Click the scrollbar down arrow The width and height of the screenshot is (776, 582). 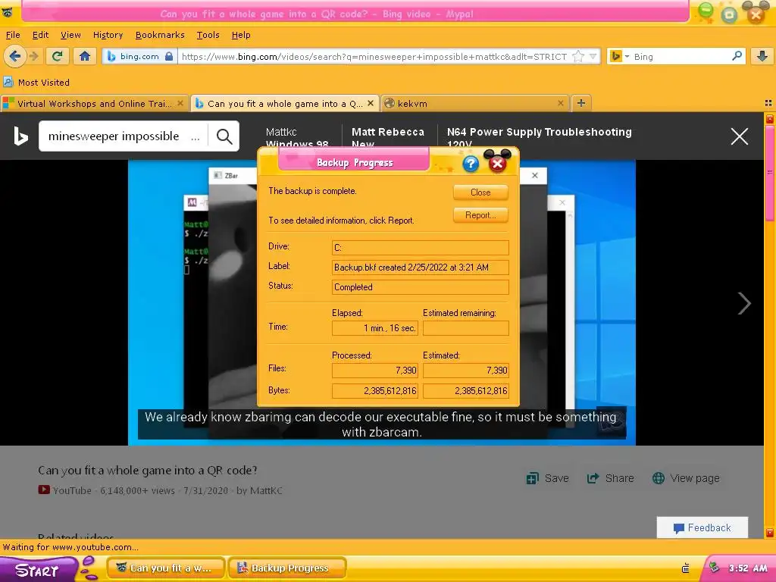[x=770, y=533]
